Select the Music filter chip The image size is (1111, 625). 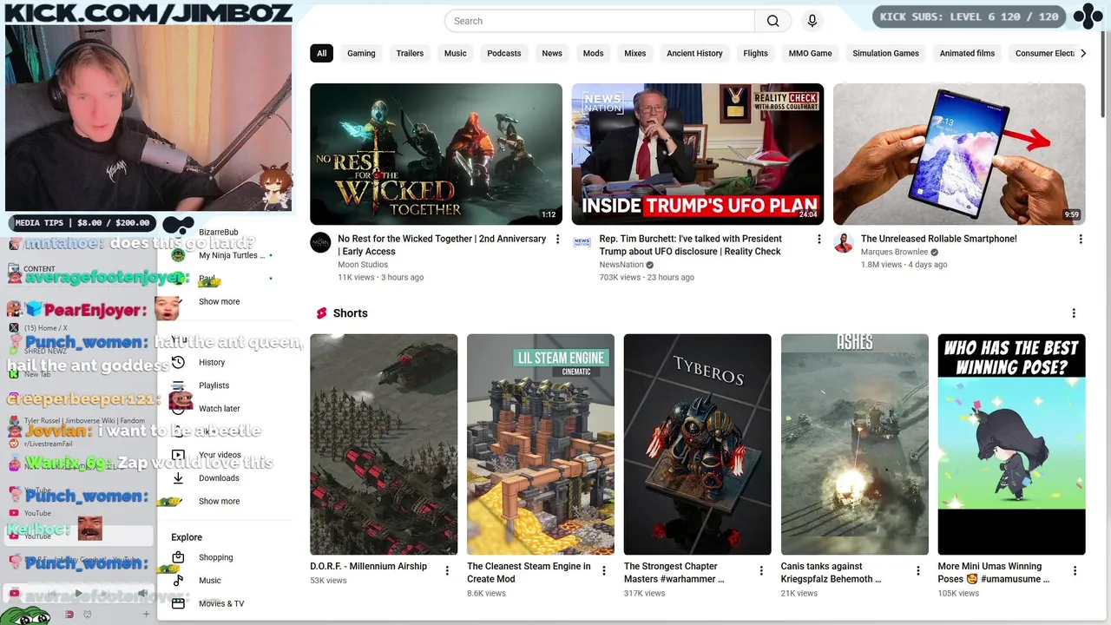(456, 53)
